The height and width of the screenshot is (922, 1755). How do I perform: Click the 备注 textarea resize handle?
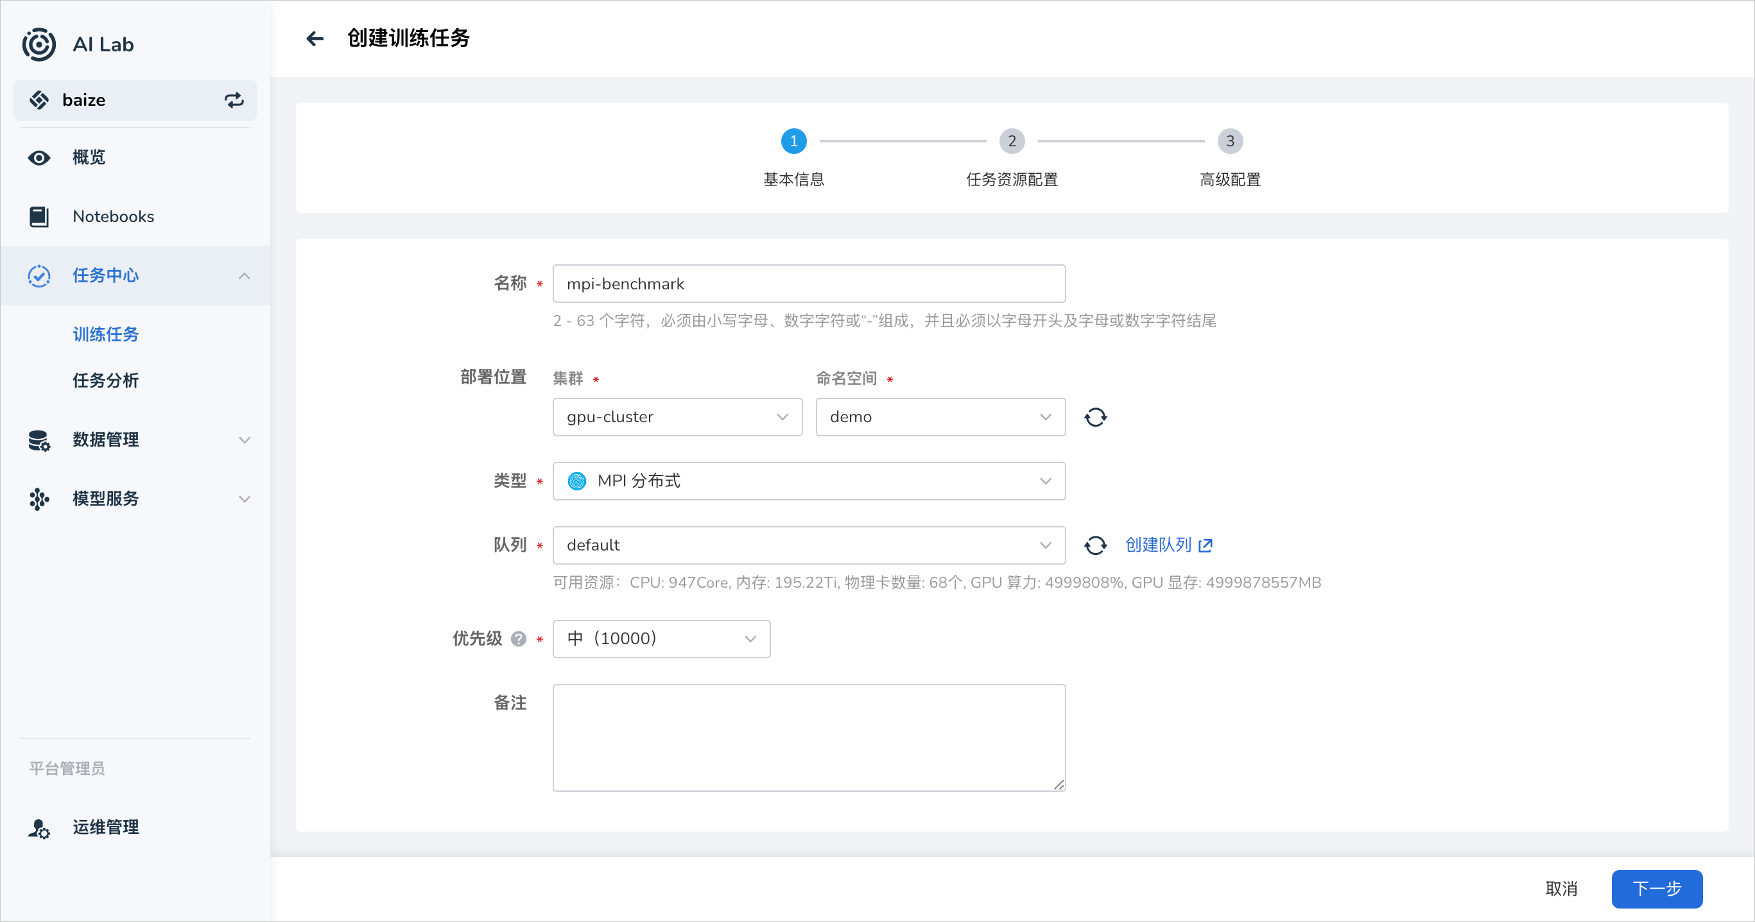pyautogui.click(x=1059, y=785)
